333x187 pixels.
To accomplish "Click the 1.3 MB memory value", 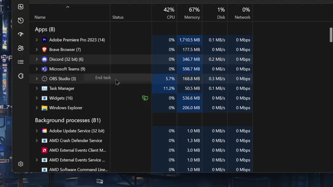I will (x=194, y=141).
